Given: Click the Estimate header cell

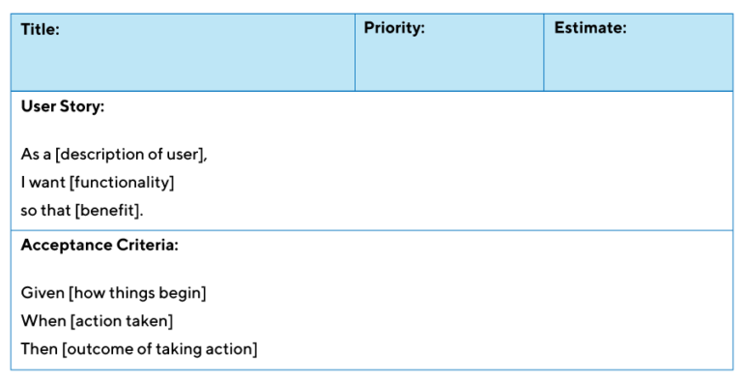Looking at the screenshot, I should click(x=638, y=52).
